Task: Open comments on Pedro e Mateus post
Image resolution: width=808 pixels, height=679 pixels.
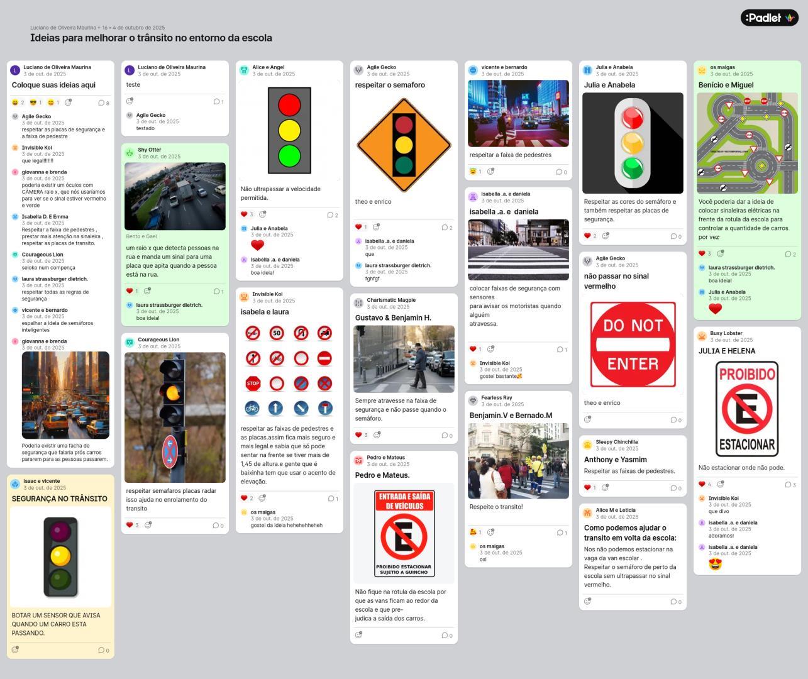Action: tap(446, 635)
